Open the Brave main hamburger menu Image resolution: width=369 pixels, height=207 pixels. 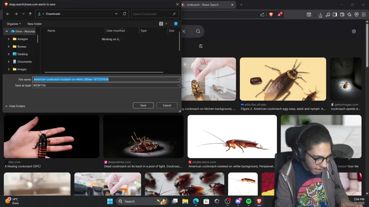tap(364, 14)
